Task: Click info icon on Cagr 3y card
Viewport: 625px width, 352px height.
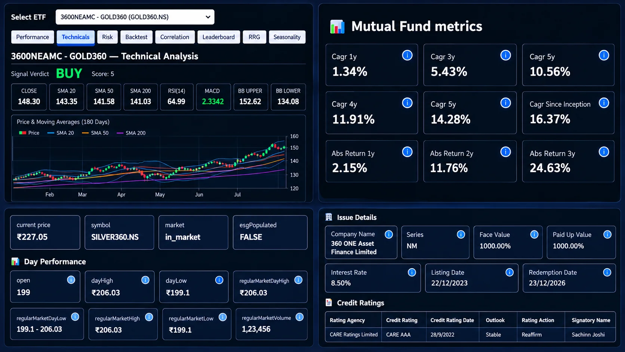Action: [x=505, y=55]
